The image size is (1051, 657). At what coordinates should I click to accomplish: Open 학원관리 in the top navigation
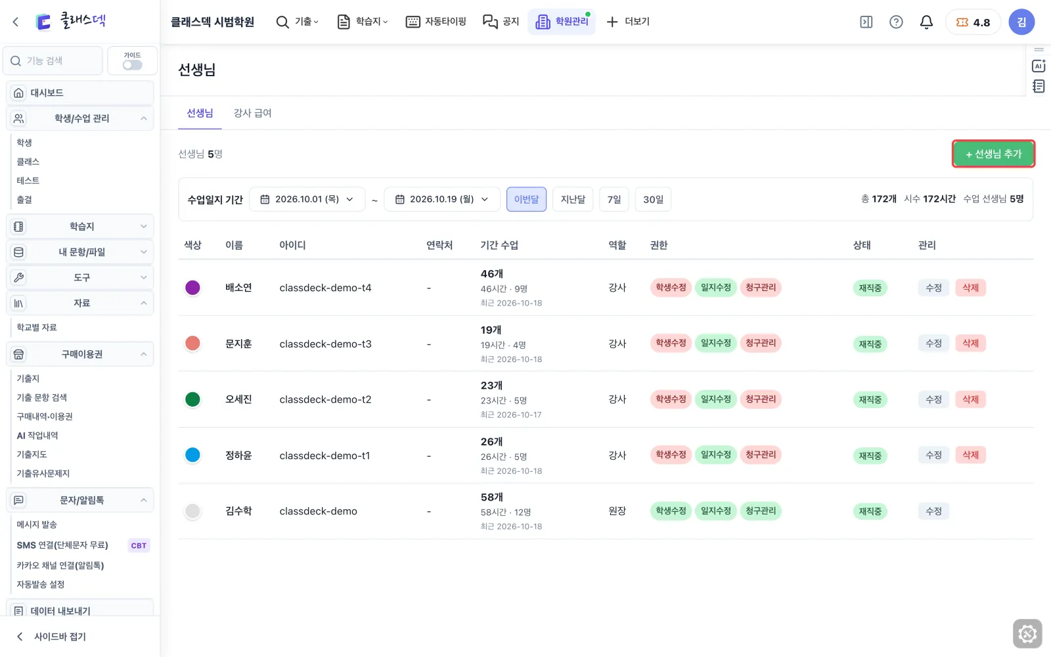click(x=562, y=22)
